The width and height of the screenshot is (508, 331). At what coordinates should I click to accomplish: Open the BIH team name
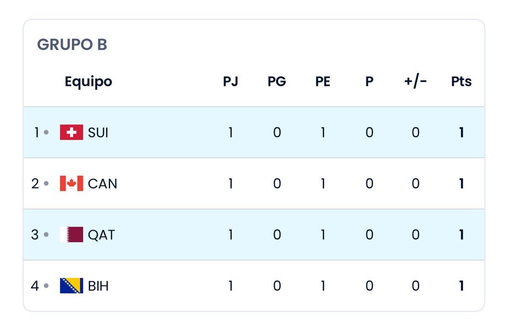pos(98,286)
